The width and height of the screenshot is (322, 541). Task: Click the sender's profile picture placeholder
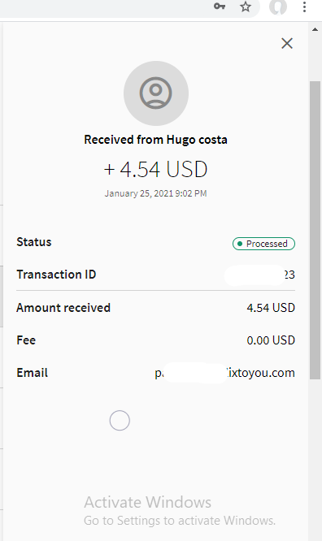156,93
